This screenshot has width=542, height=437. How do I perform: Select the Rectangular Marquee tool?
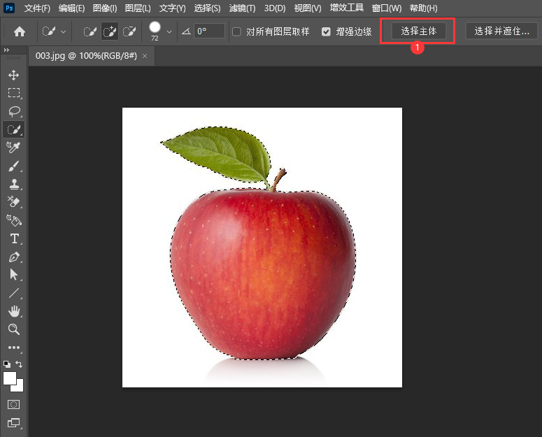pos(14,93)
